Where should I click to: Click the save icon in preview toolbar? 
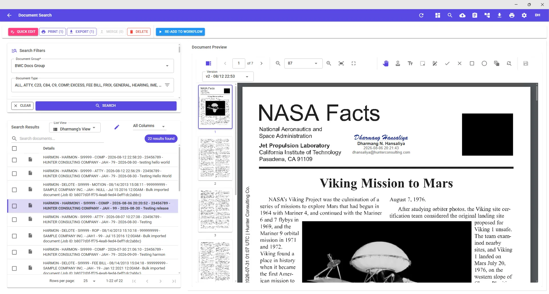526,63
